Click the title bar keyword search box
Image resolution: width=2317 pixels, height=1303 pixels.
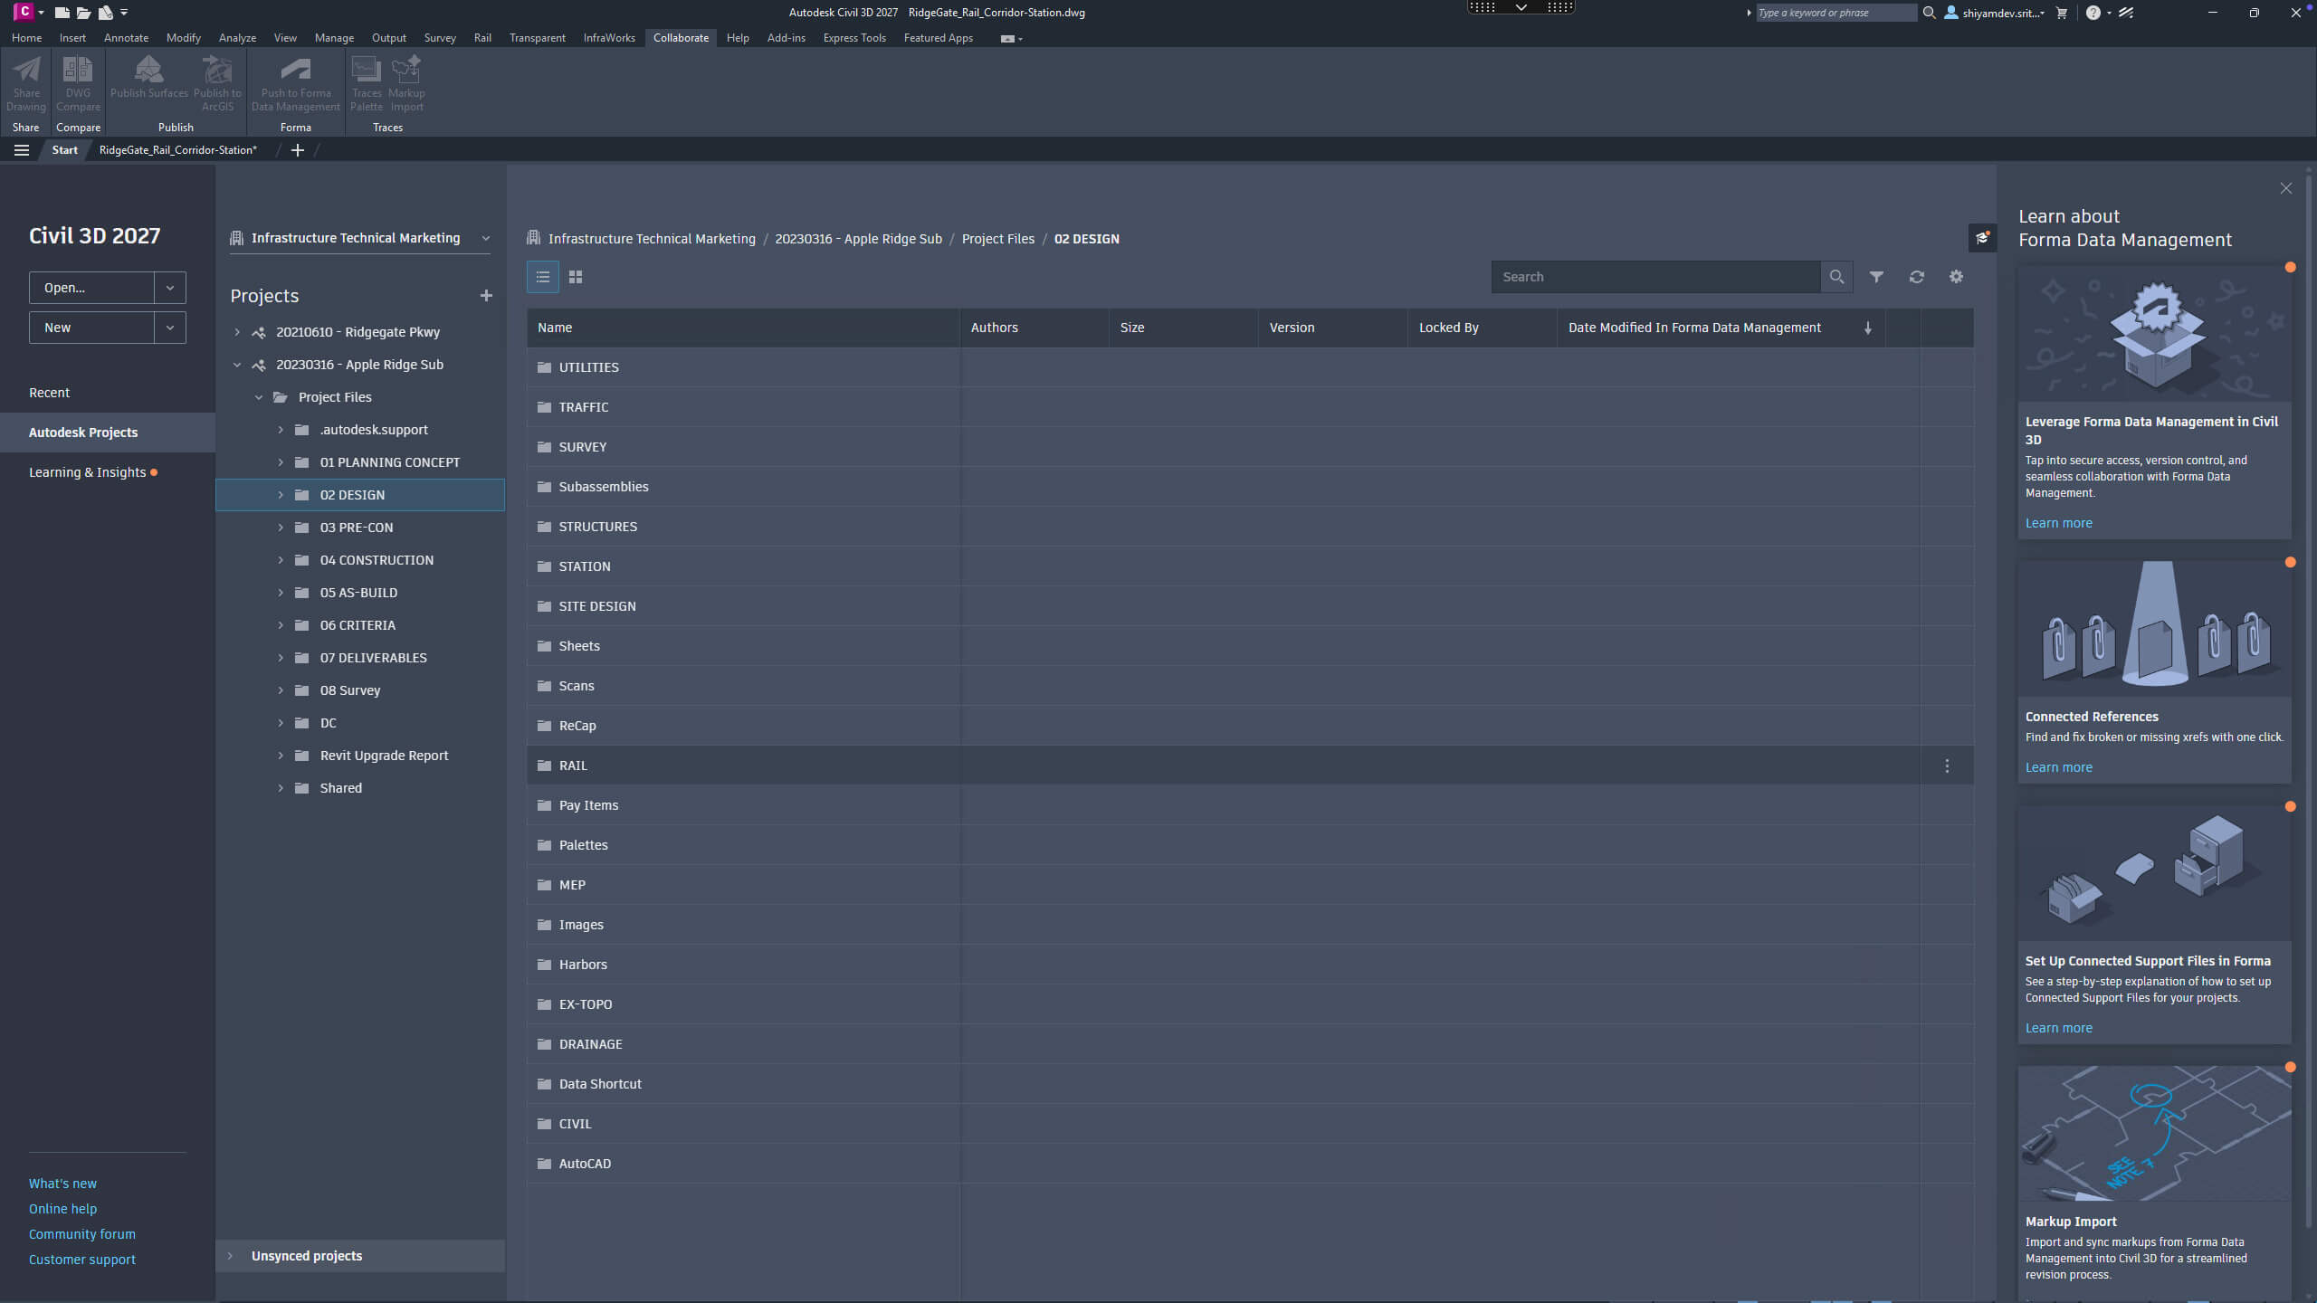pos(1835,13)
